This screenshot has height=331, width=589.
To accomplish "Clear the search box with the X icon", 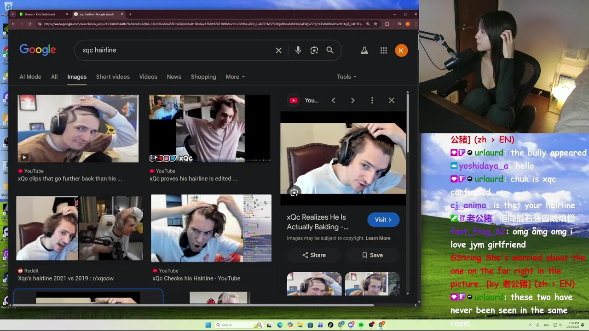I will point(278,50).
